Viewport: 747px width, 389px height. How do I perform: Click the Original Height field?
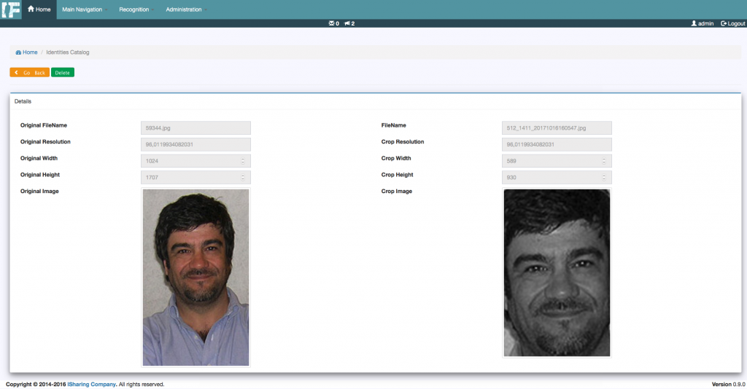[x=196, y=177]
